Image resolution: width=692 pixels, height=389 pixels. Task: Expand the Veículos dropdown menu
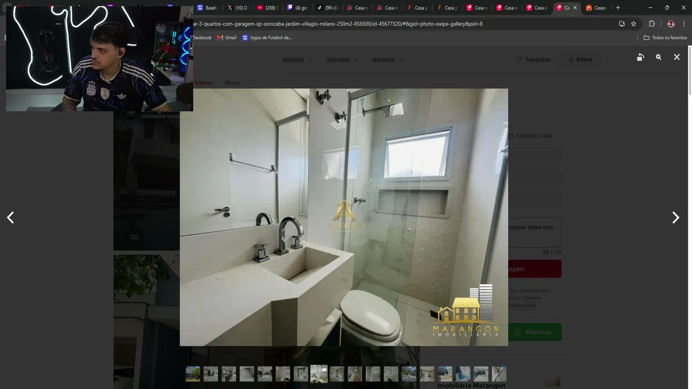coord(342,59)
